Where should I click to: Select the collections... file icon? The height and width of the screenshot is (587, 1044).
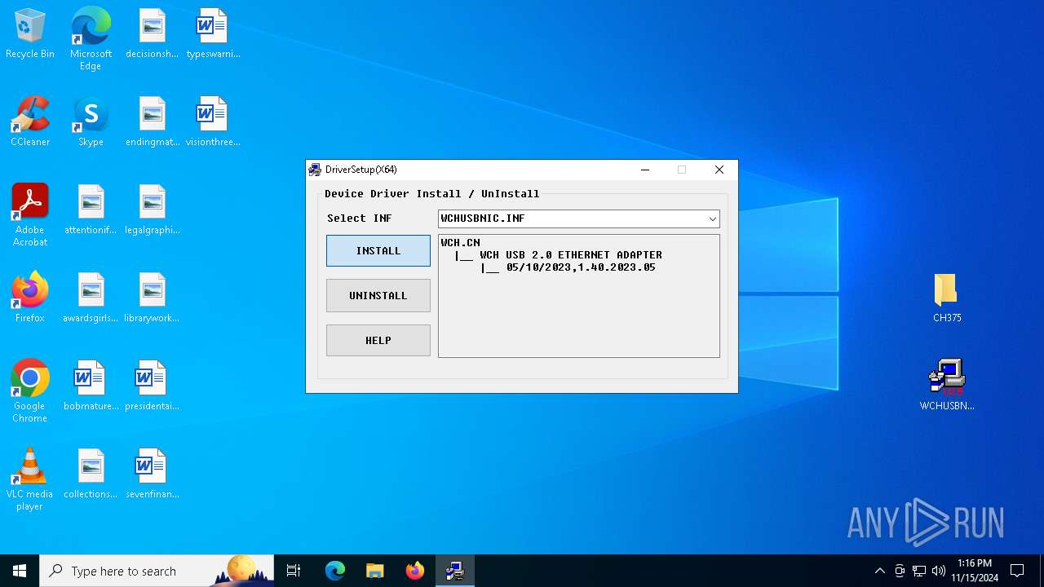coord(91,474)
